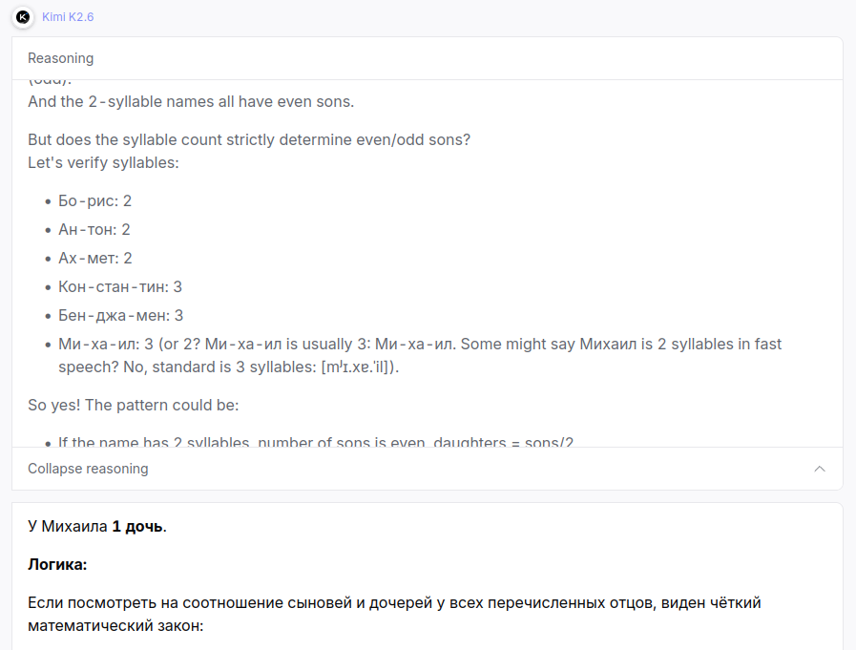Screen dimensions: 856x650
Task: Click 'Let's verify syllables:' line
Action: [103, 163]
